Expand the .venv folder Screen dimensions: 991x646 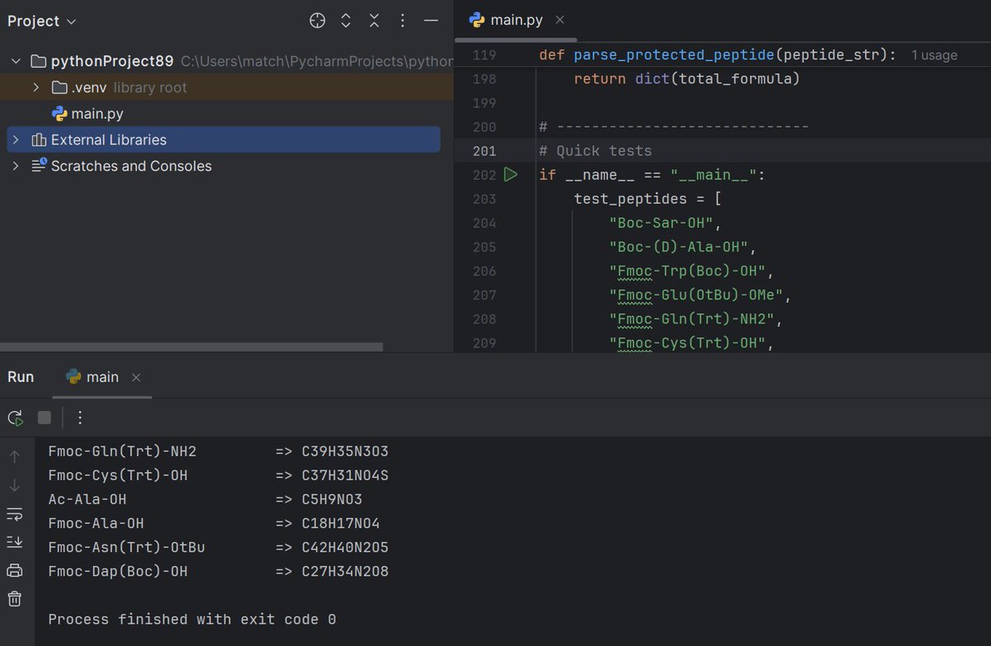[36, 87]
